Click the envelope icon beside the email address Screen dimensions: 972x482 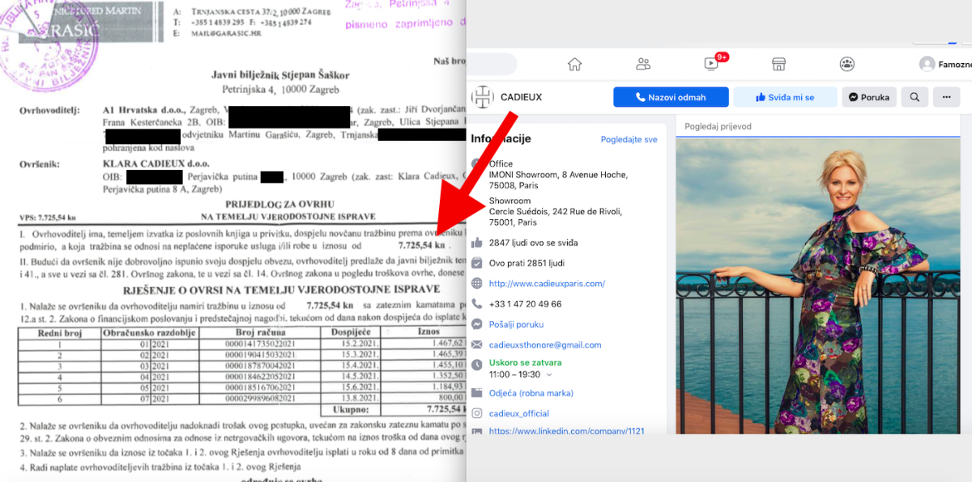[x=477, y=345]
